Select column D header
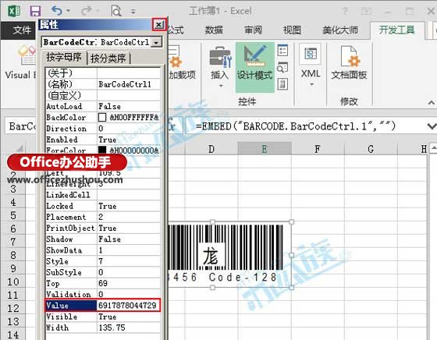 [x=211, y=149]
